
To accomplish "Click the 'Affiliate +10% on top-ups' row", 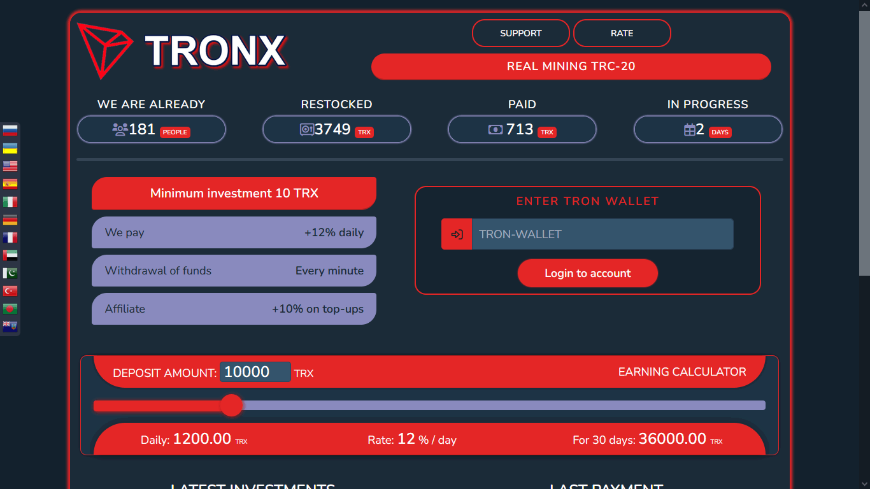I will pos(234,309).
